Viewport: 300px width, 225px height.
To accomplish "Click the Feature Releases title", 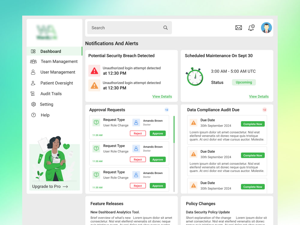I will tap(107, 204).
